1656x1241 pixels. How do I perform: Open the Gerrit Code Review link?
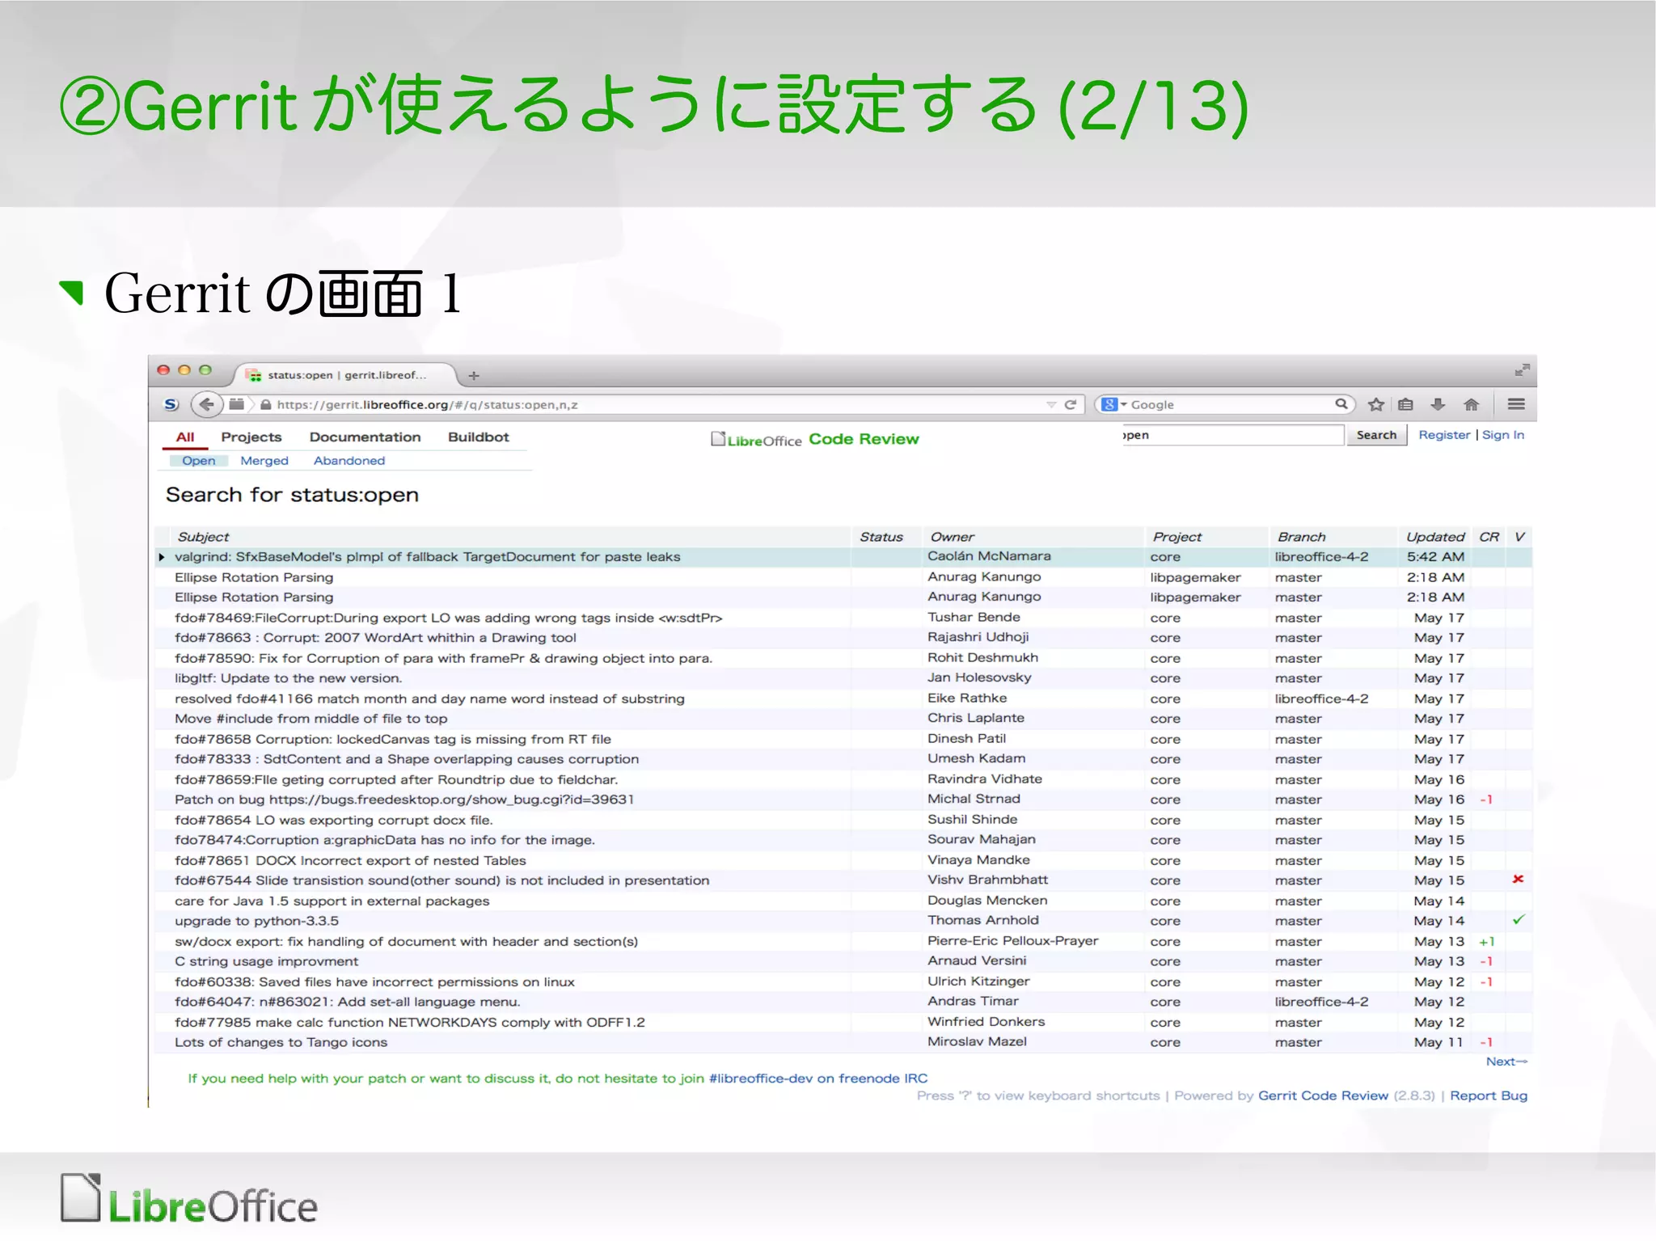pyautogui.click(x=1323, y=1095)
